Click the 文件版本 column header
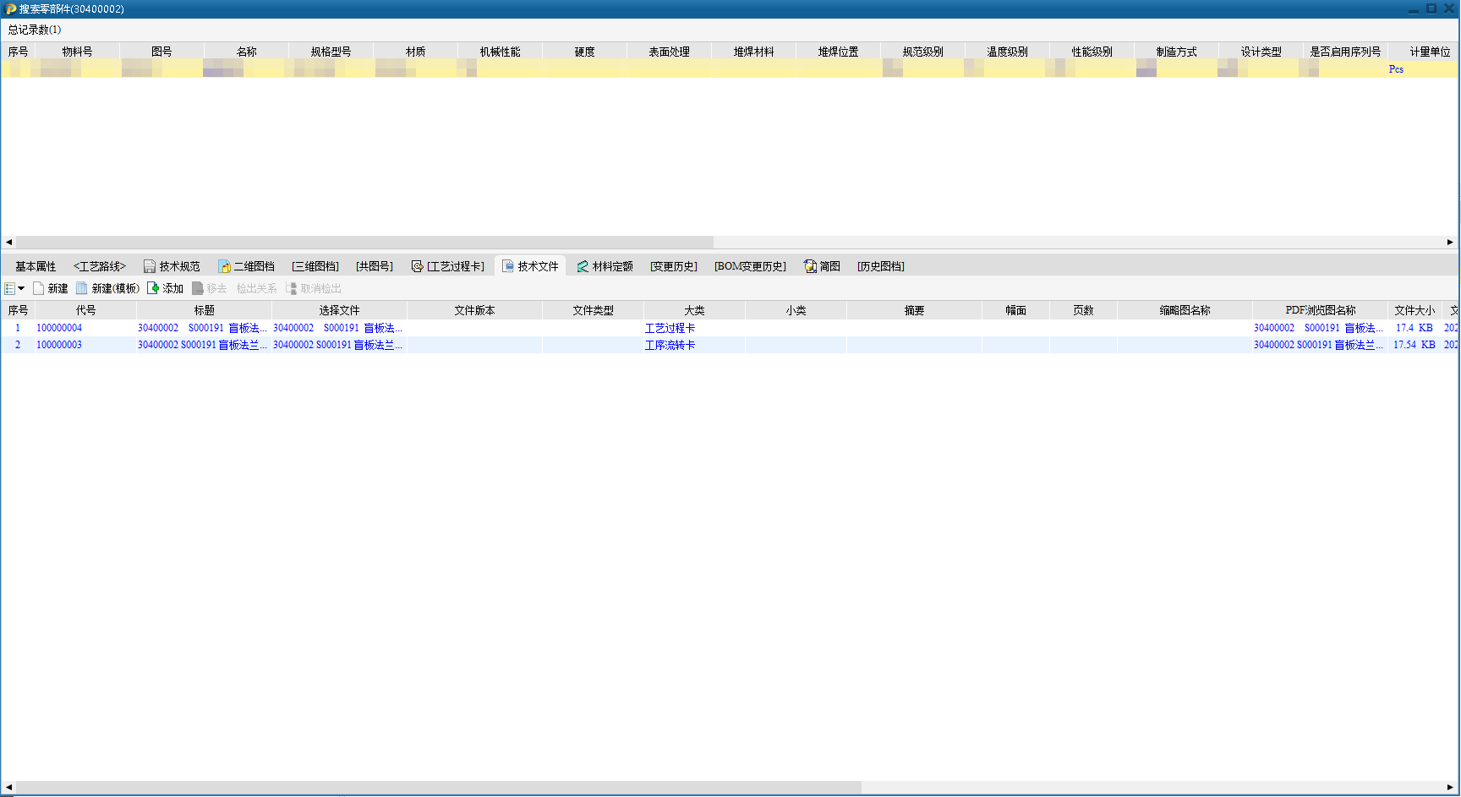 pos(474,310)
